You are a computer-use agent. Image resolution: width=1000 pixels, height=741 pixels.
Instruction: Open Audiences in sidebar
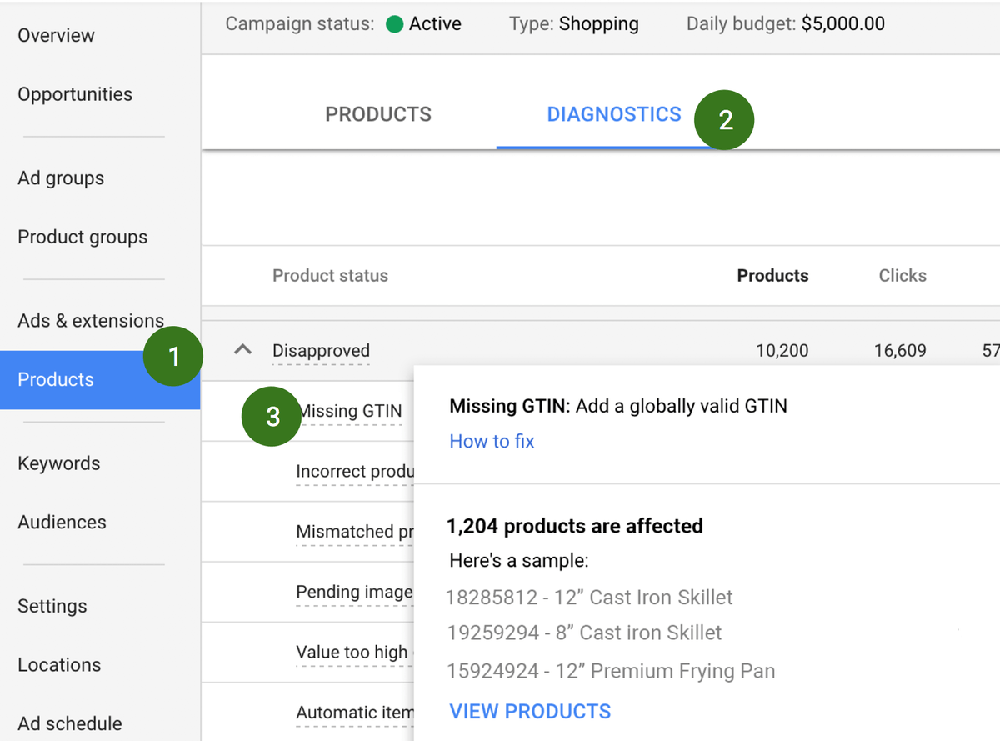(62, 523)
